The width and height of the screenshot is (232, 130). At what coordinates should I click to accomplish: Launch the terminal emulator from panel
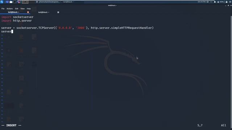click(x=14, y=2)
